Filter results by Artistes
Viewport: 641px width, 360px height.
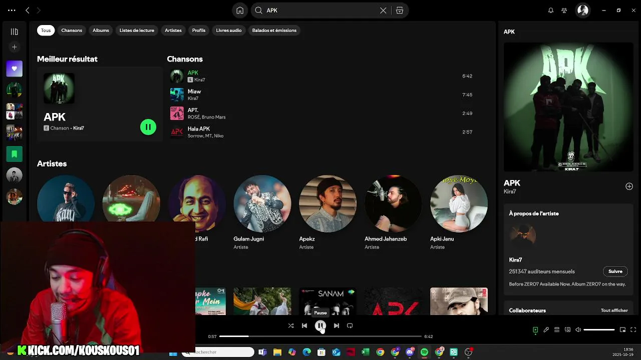coord(173,30)
